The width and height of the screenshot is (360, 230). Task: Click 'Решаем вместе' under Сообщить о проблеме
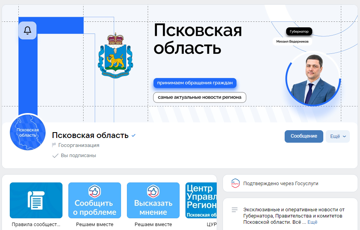pos(94,225)
